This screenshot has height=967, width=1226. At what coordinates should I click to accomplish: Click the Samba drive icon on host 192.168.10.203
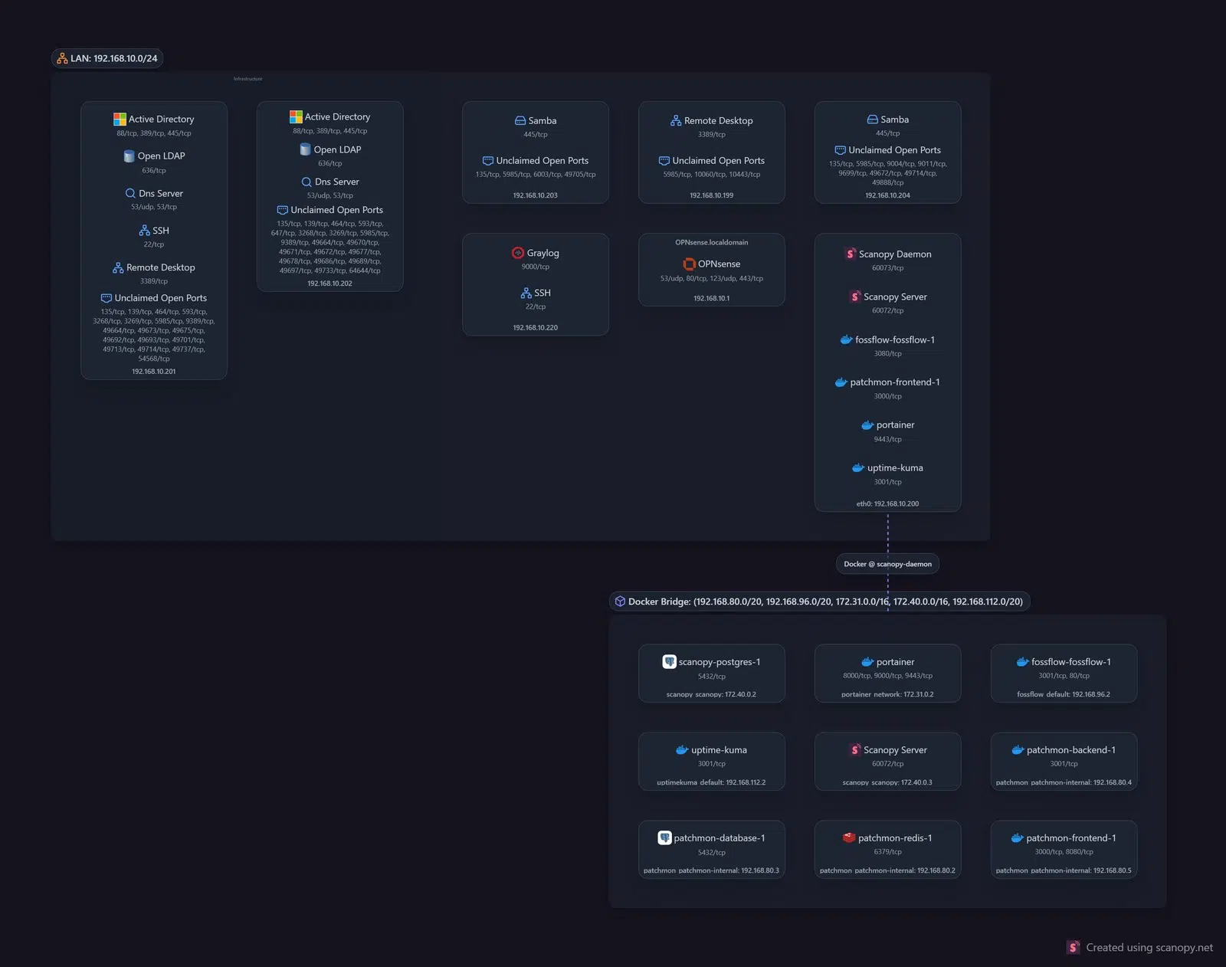click(520, 120)
